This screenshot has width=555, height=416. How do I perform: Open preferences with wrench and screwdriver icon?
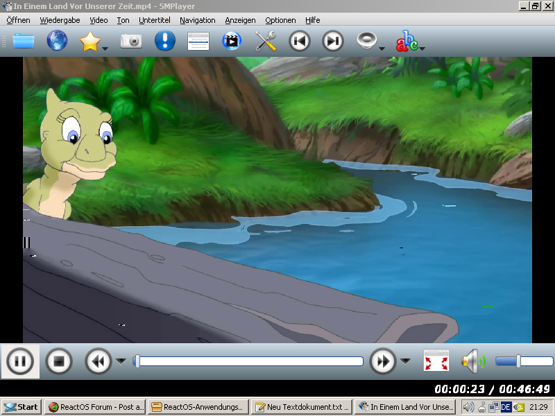[266, 41]
